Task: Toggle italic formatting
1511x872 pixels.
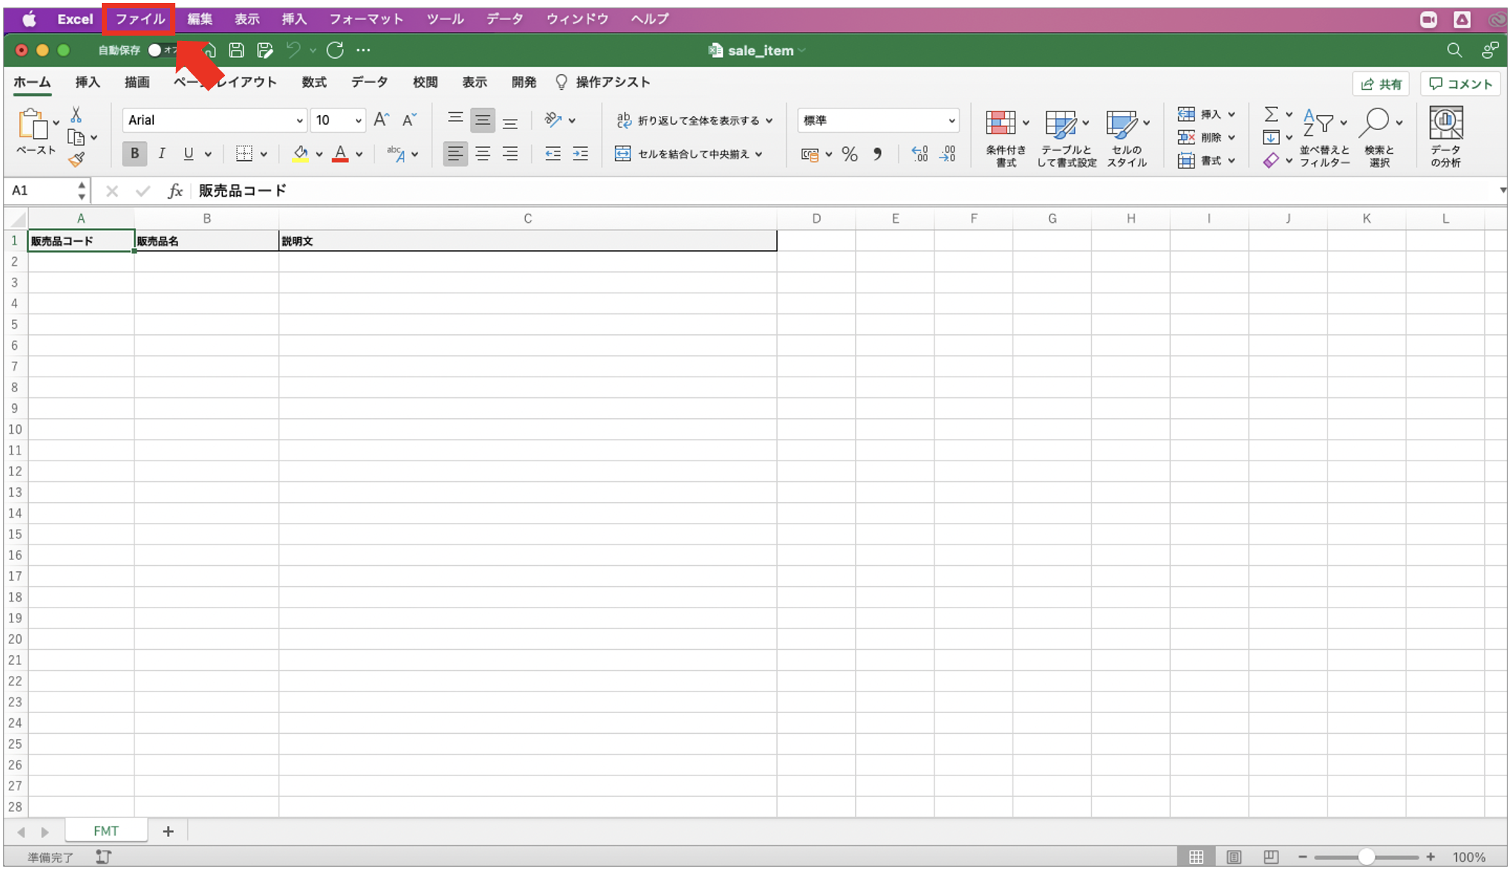Action: click(161, 154)
